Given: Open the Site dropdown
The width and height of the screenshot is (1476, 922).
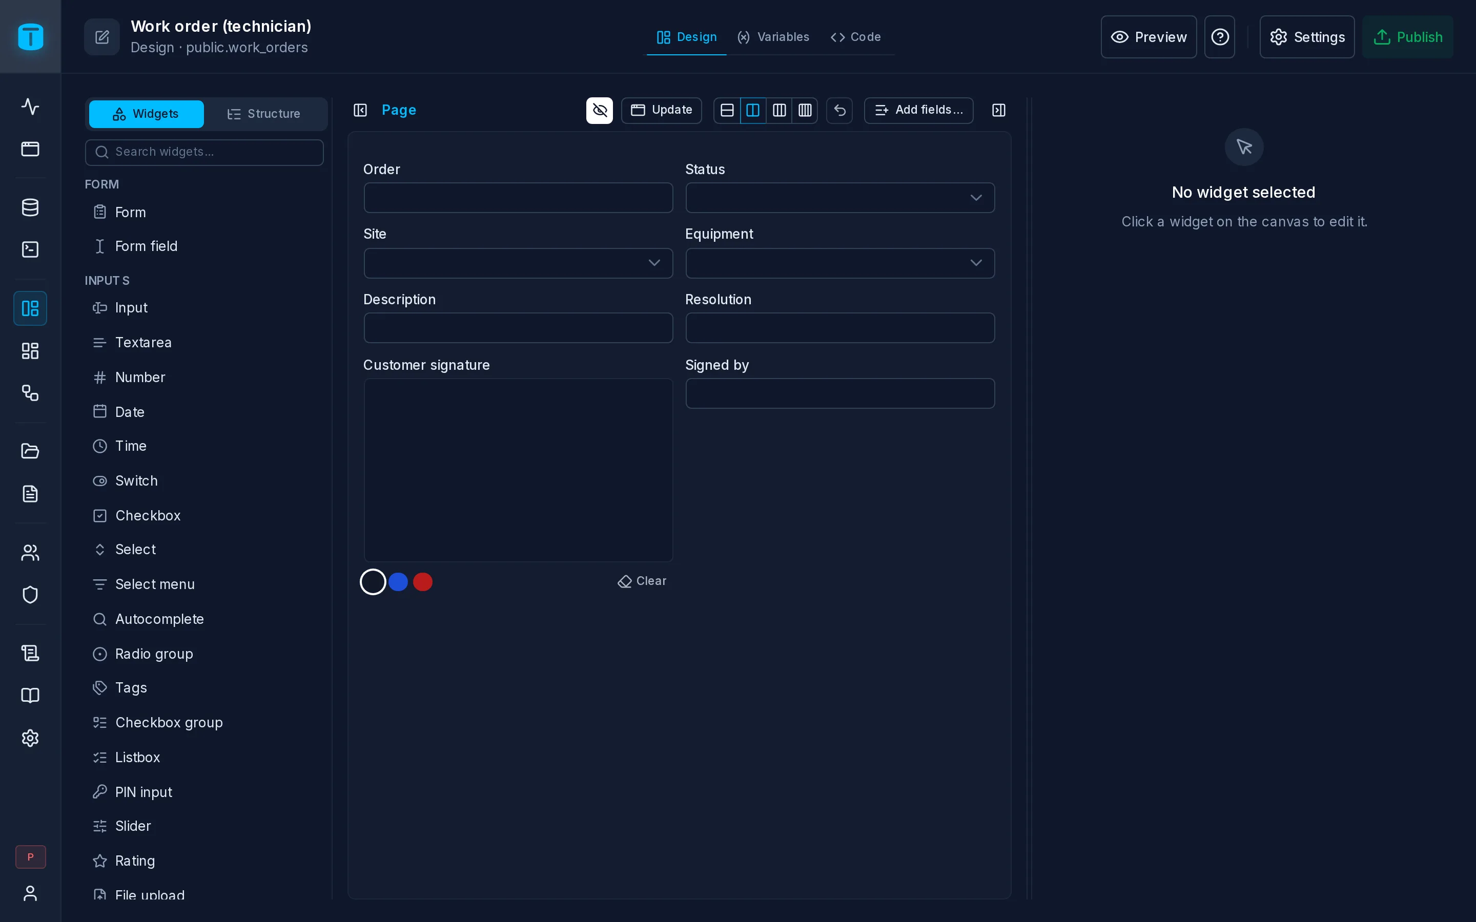Looking at the screenshot, I should (518, 263).
